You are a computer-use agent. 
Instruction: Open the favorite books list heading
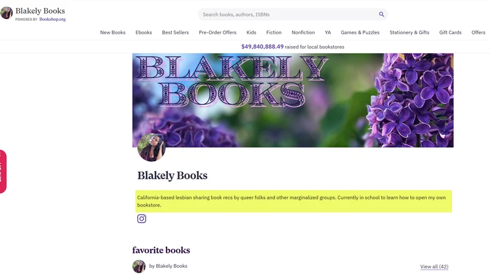click(161, 250)
